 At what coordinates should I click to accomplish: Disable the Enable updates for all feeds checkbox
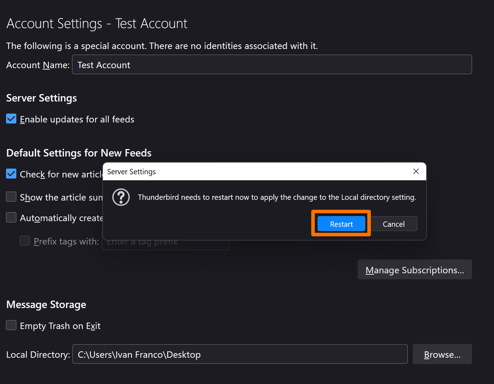pyautogui.click(x=11, y=119)
